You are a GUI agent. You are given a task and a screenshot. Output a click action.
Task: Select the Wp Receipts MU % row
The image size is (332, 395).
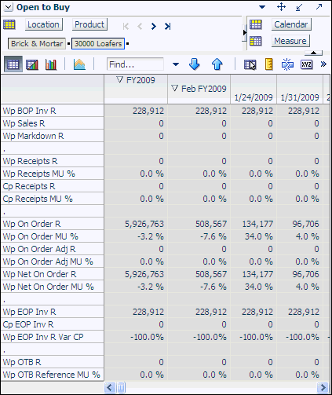[53, 174]
